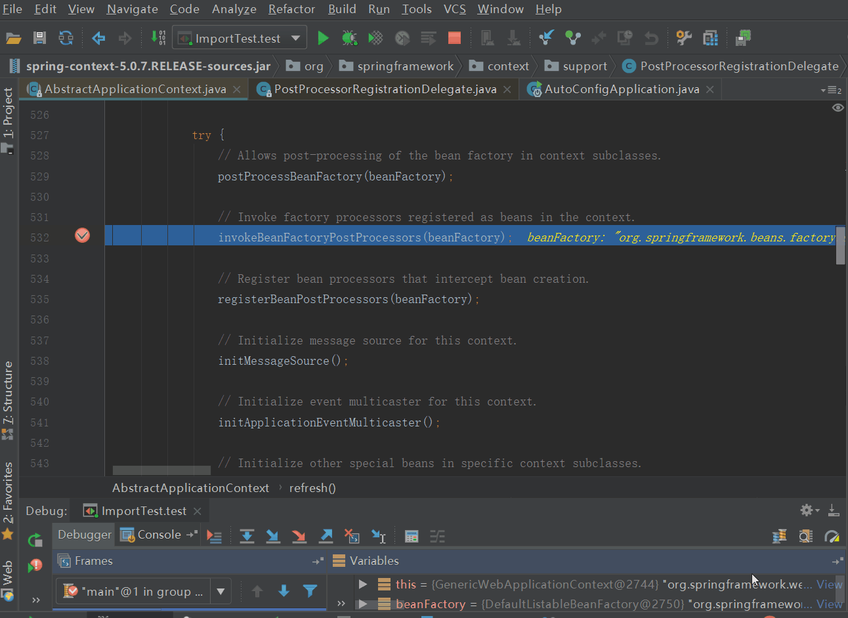848x618 pixels.
Task: Open the File menu
Action: tap(12, 9)
